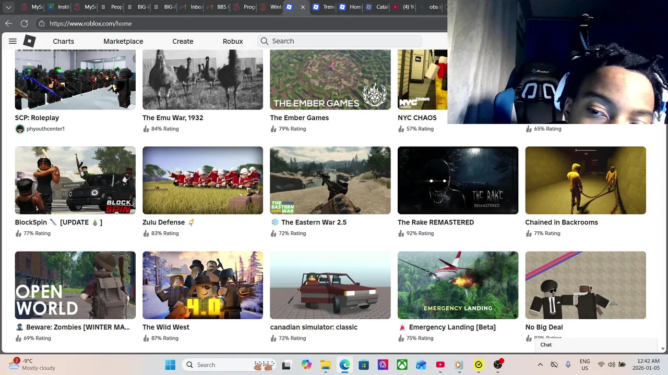Click the microphone tray icon
Screen dimensions: 668x375
point(568,365)
